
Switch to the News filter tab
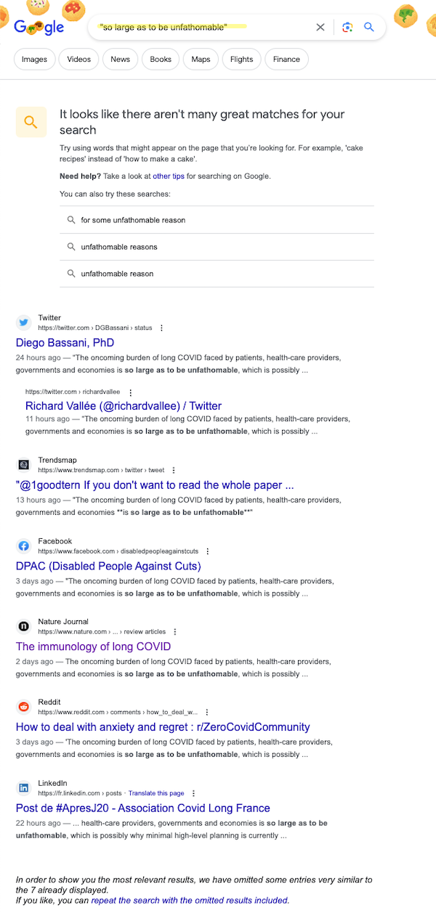[x=121, y=60]
